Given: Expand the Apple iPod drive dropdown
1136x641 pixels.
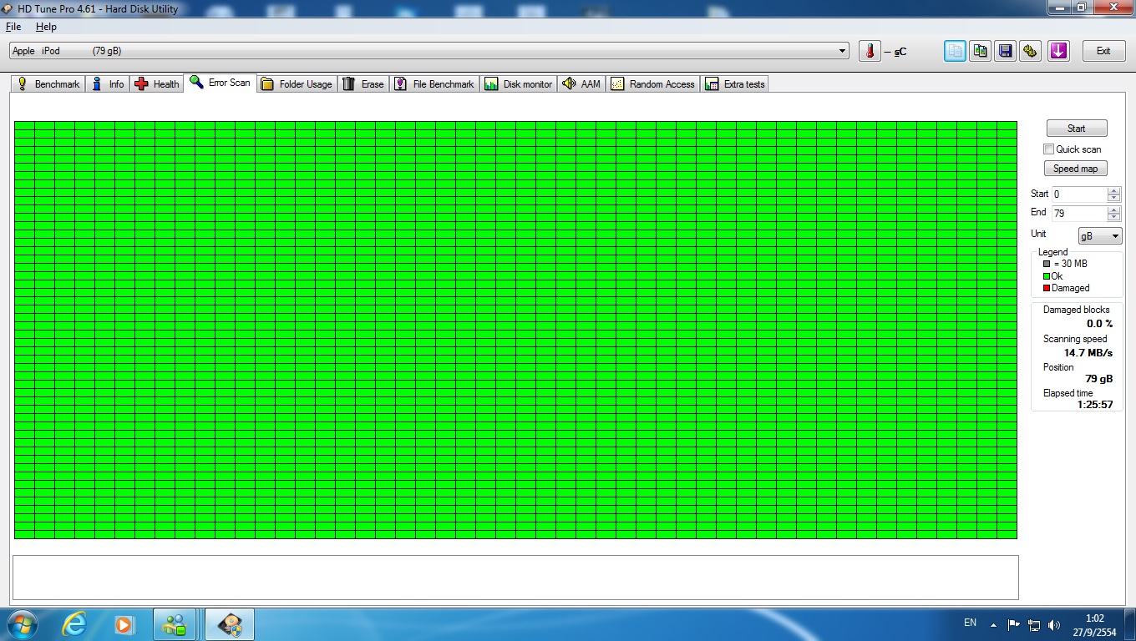Looking at the screenshot, I should 842,51.
